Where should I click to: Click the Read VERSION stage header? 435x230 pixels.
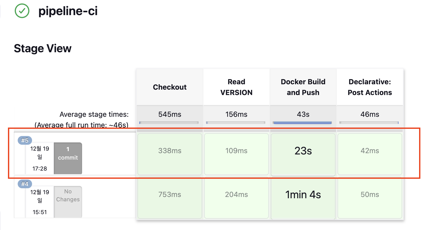[x=236, y=87]
